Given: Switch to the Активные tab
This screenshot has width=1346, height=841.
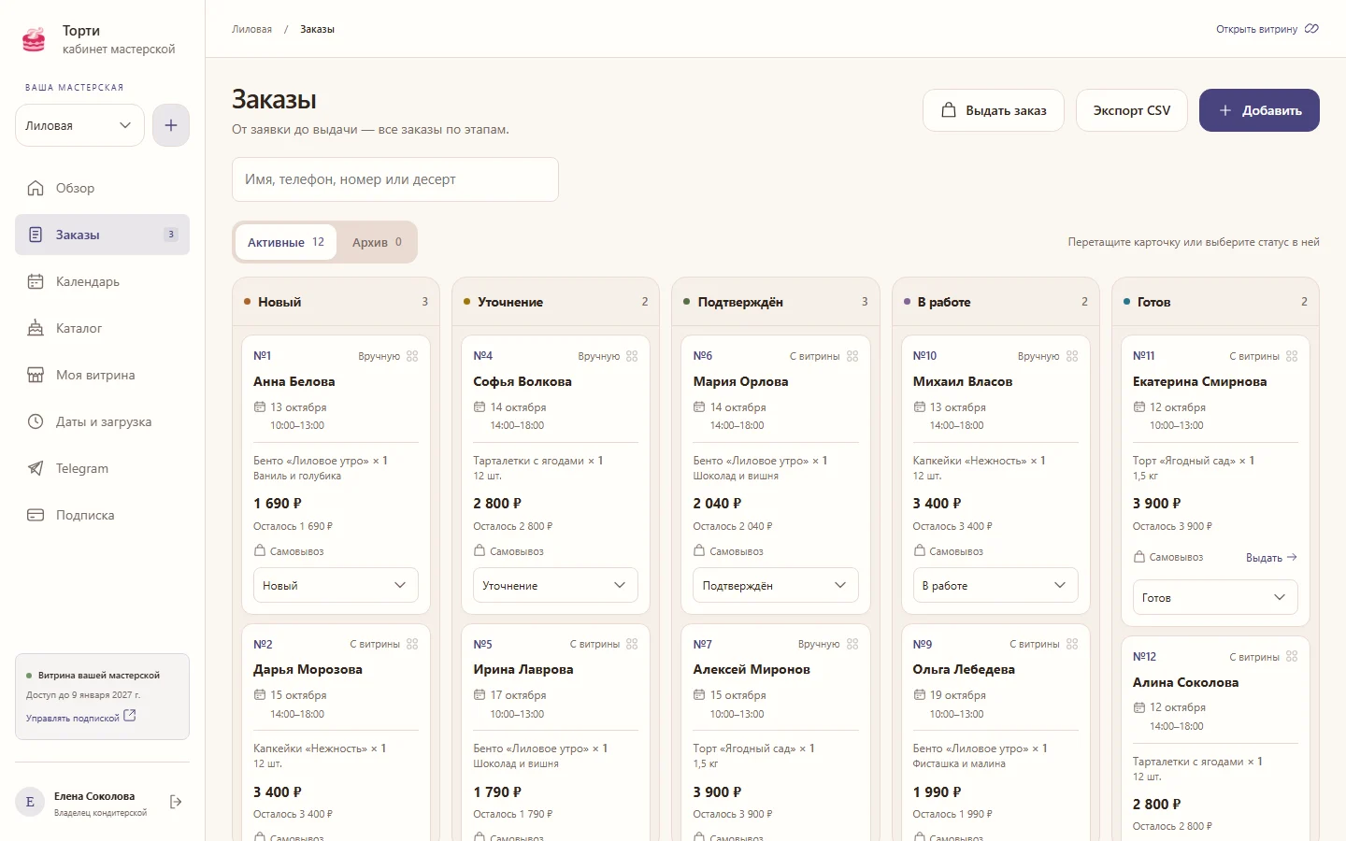Looking at the screenshot, I should 286,242.
